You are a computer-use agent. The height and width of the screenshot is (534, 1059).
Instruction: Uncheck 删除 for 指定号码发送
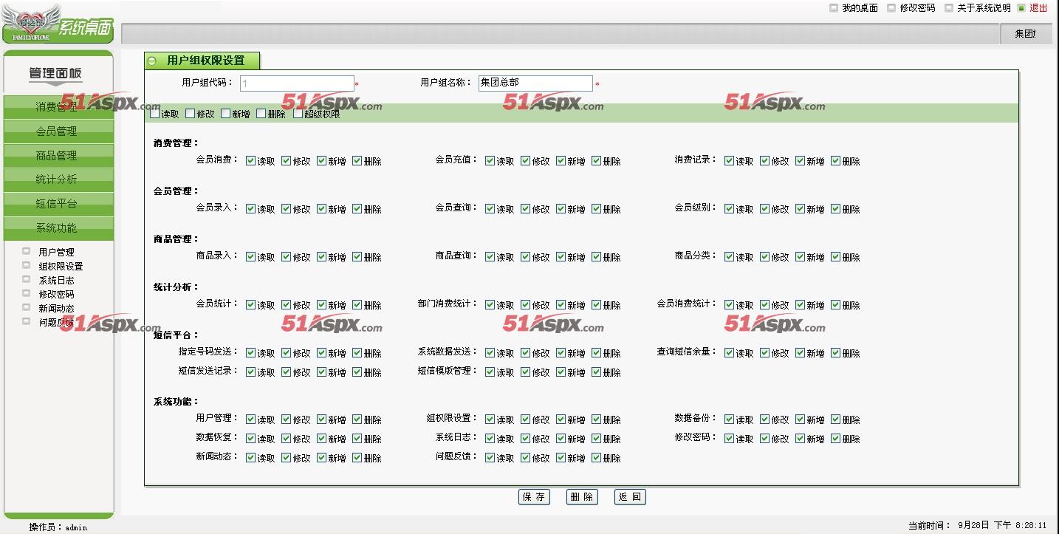click(x=357, y=352)
